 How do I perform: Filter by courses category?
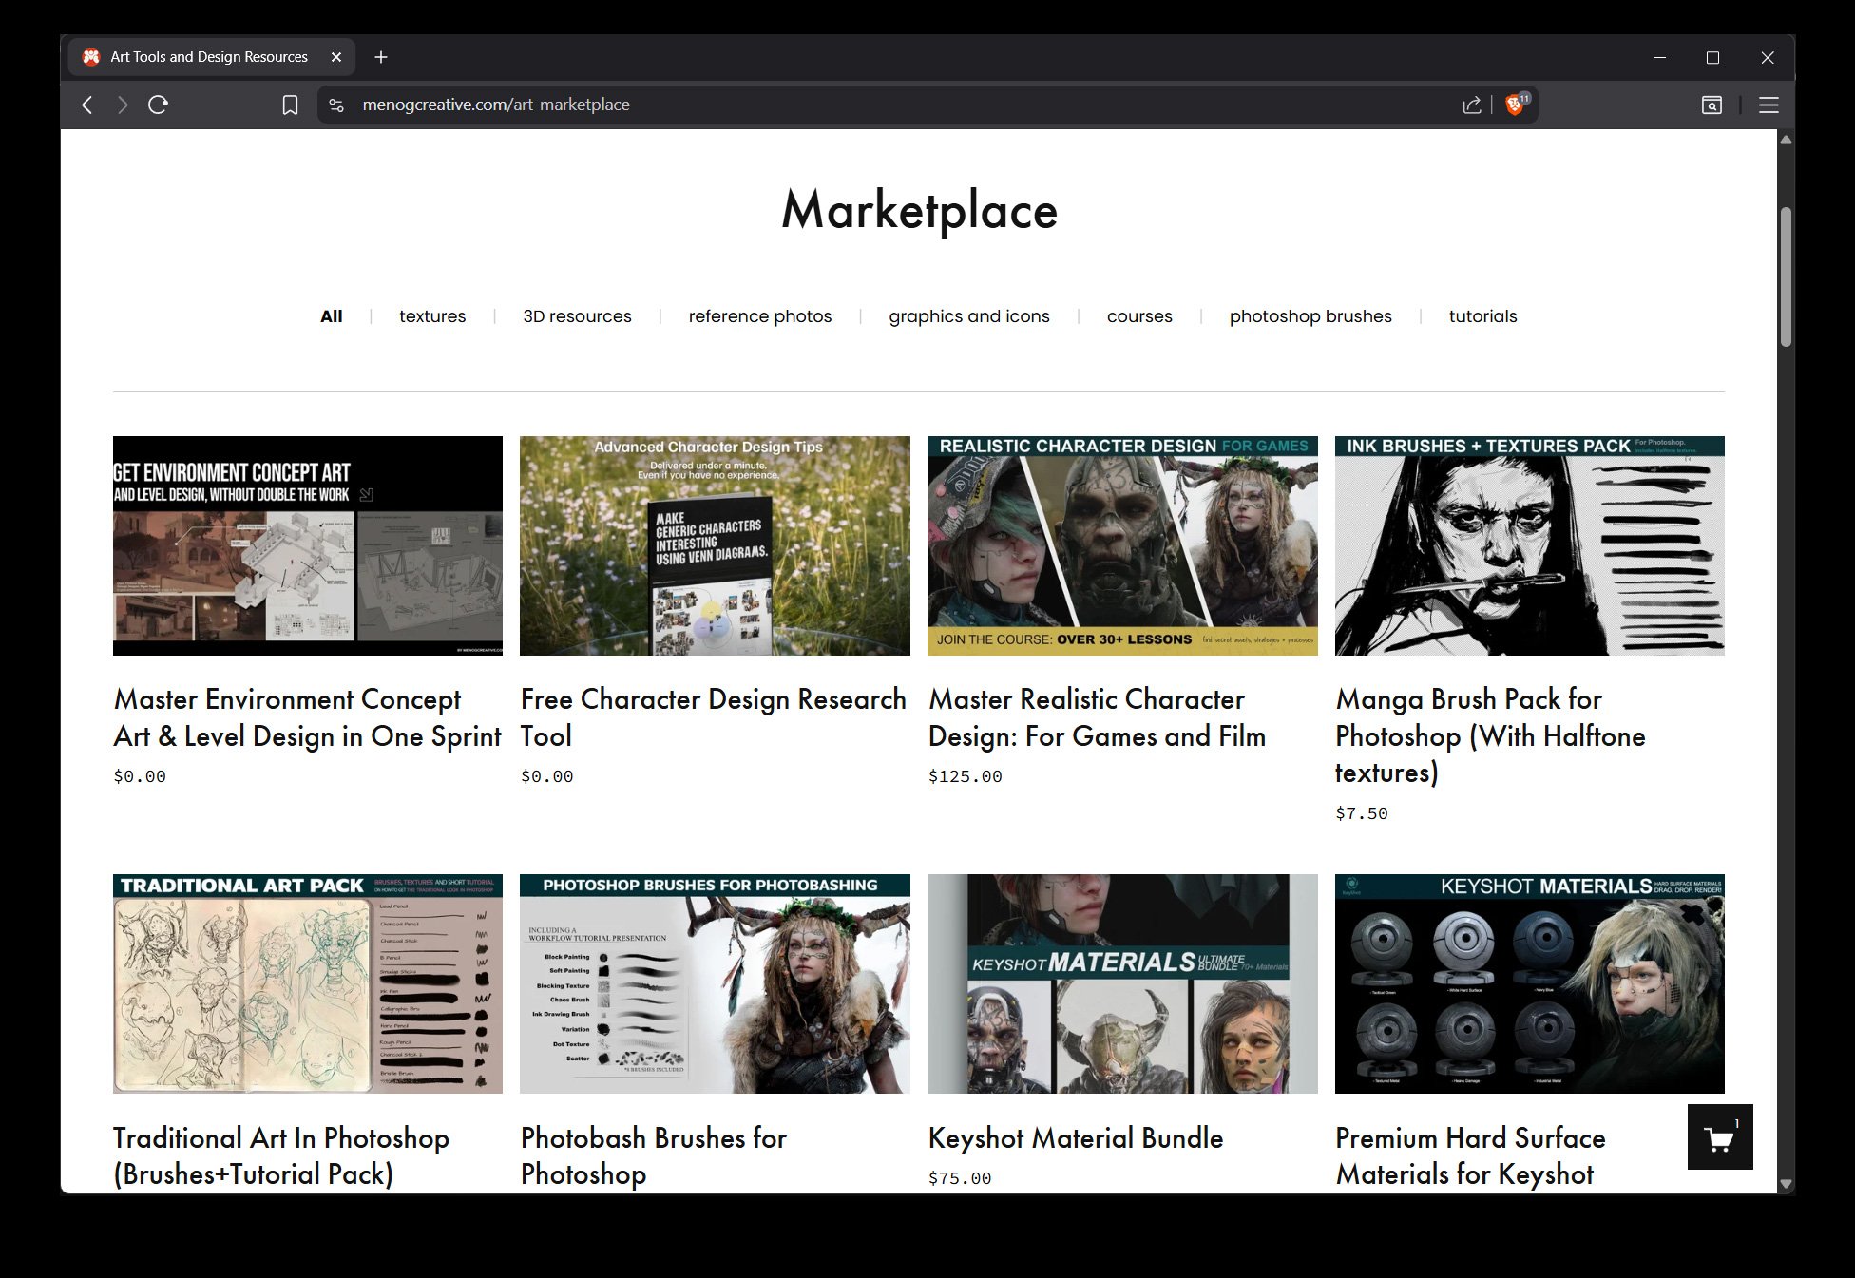1139,316
